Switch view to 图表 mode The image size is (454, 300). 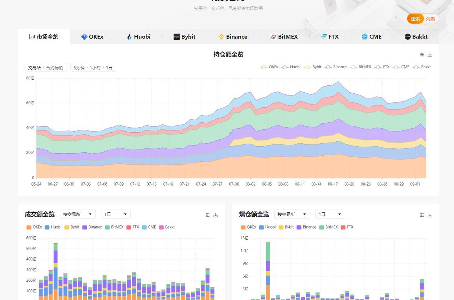(x=415, y=19)
